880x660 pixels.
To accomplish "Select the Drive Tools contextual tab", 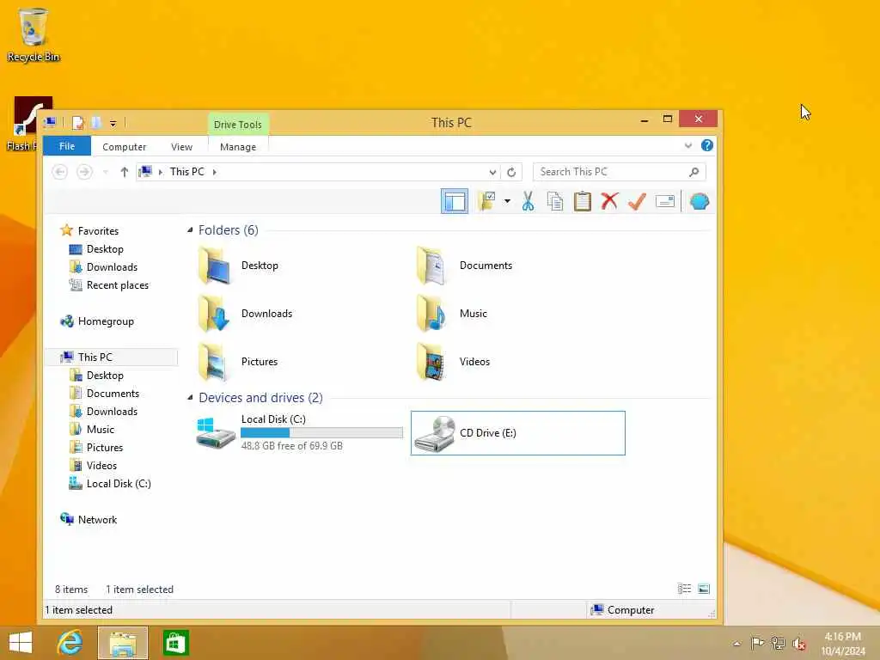I will [x=238, y=125].
